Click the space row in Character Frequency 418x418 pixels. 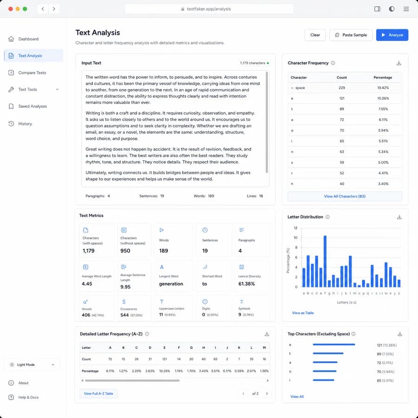[x=345, y=88]
